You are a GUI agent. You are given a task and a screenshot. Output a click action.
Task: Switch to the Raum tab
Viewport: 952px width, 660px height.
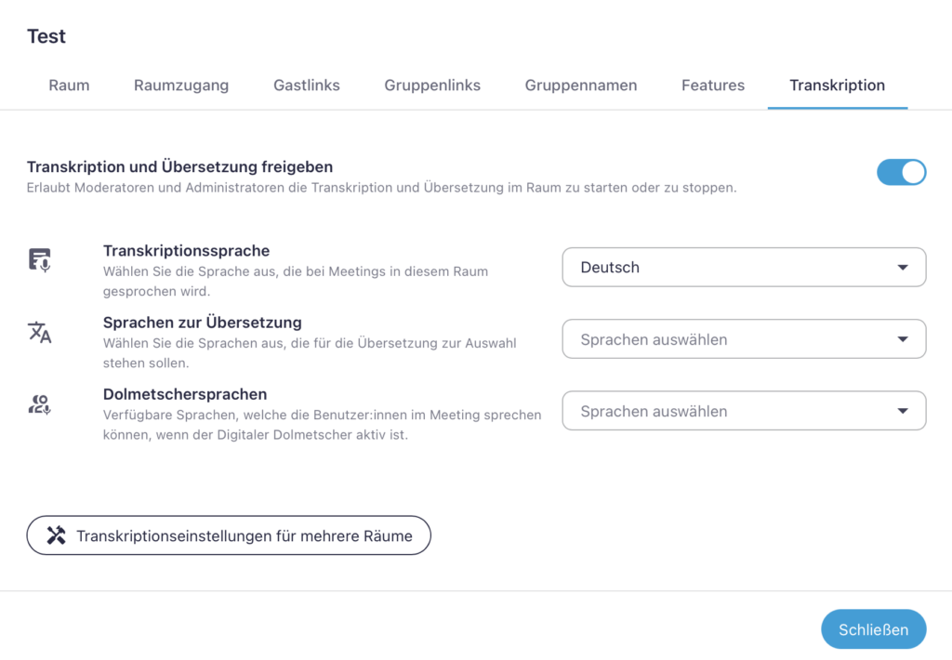pos(68,85)
